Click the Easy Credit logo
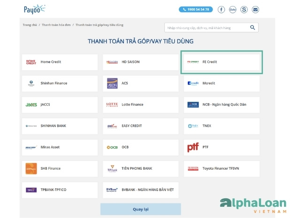The height and width of the screenshot is (218, 291). [112, 126]
